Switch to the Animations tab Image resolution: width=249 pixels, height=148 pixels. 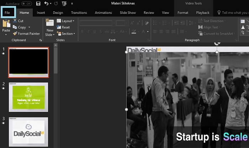click(x=104, y=13)
